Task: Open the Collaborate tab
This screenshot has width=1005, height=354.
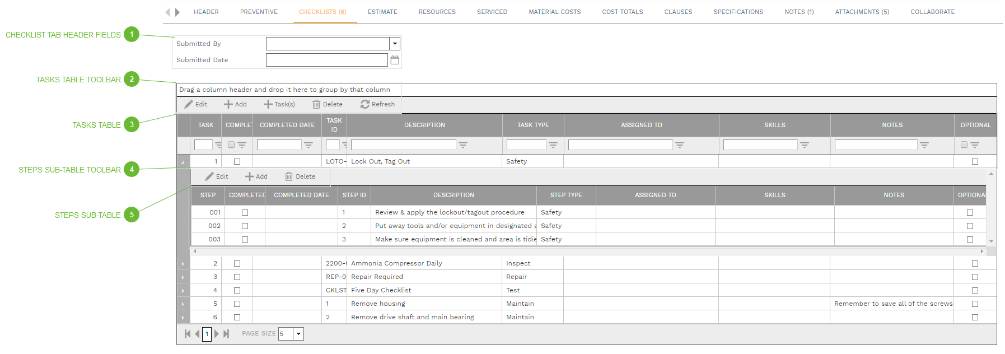Action: click(x=933, y=12)
